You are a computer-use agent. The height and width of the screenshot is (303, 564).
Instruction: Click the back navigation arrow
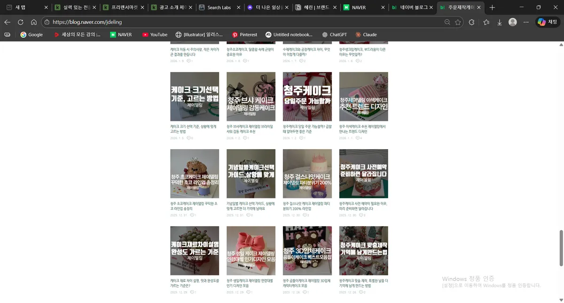(7, 22)
